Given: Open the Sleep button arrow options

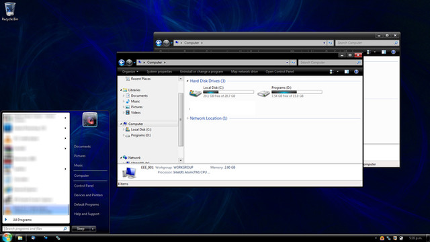Looking at the screenshot, I should pos(93,229).
